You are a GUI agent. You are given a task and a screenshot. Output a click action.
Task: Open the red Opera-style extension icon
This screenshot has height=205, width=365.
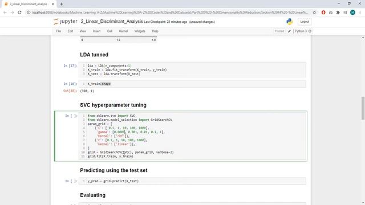(323, 13)
